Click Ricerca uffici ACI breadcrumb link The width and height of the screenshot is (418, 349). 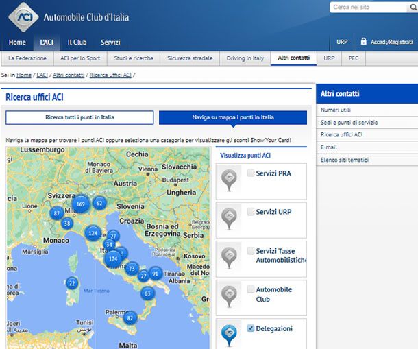[x=110, y=75]
